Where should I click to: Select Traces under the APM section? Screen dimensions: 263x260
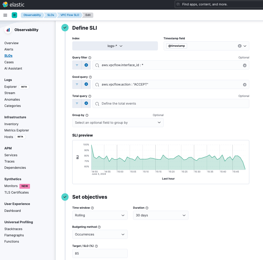9,161
